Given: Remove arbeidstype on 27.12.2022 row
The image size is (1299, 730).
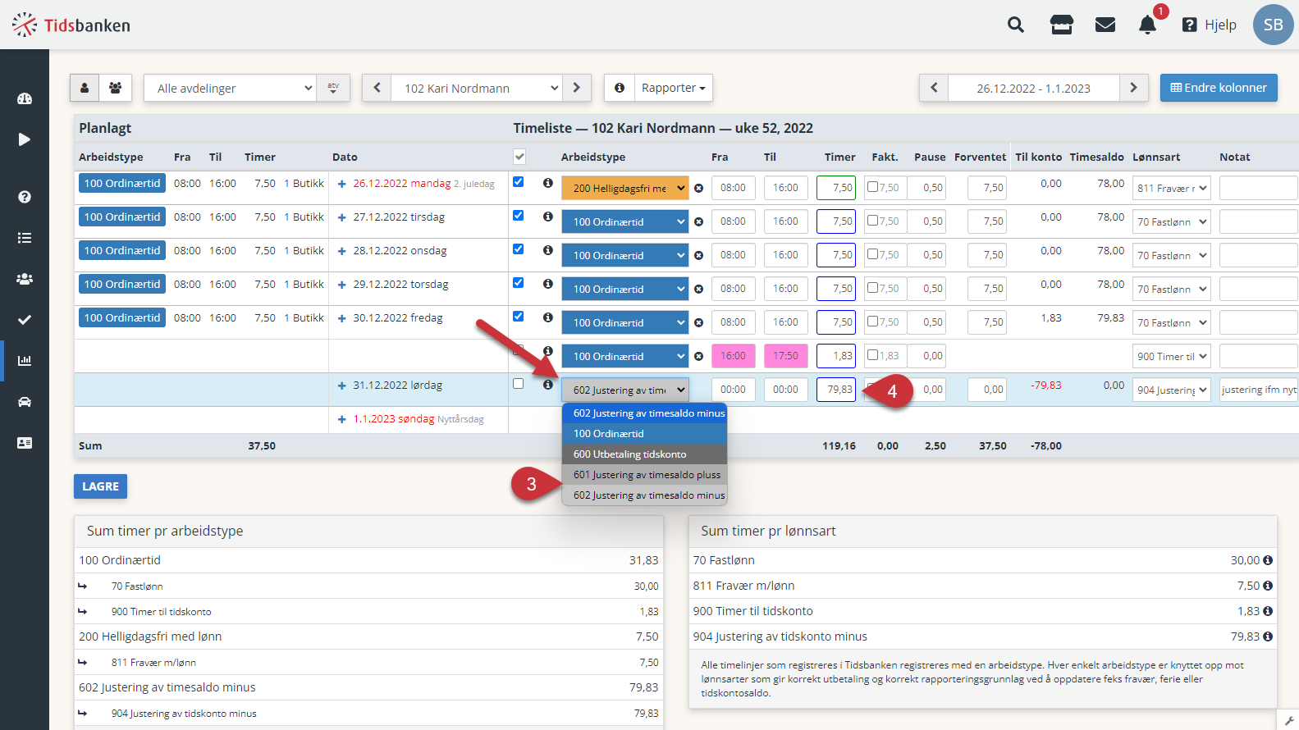Looking at the screenshot, I should 698,221.
